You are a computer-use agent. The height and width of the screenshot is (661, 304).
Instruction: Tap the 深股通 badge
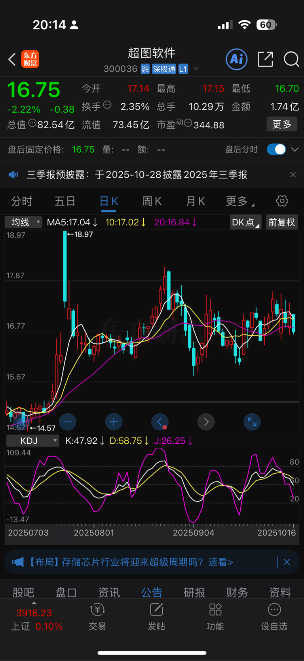[164, 69]
